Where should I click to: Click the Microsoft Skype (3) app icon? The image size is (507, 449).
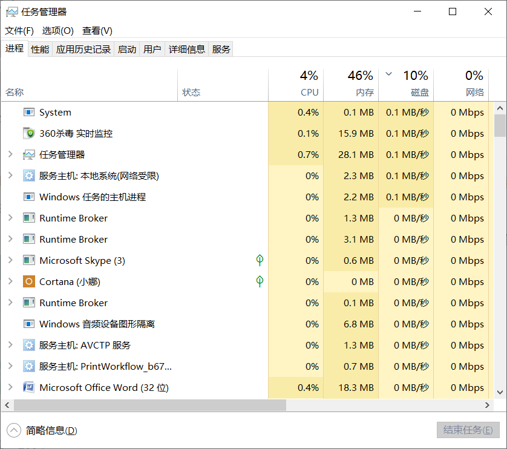tap(29, 260)
